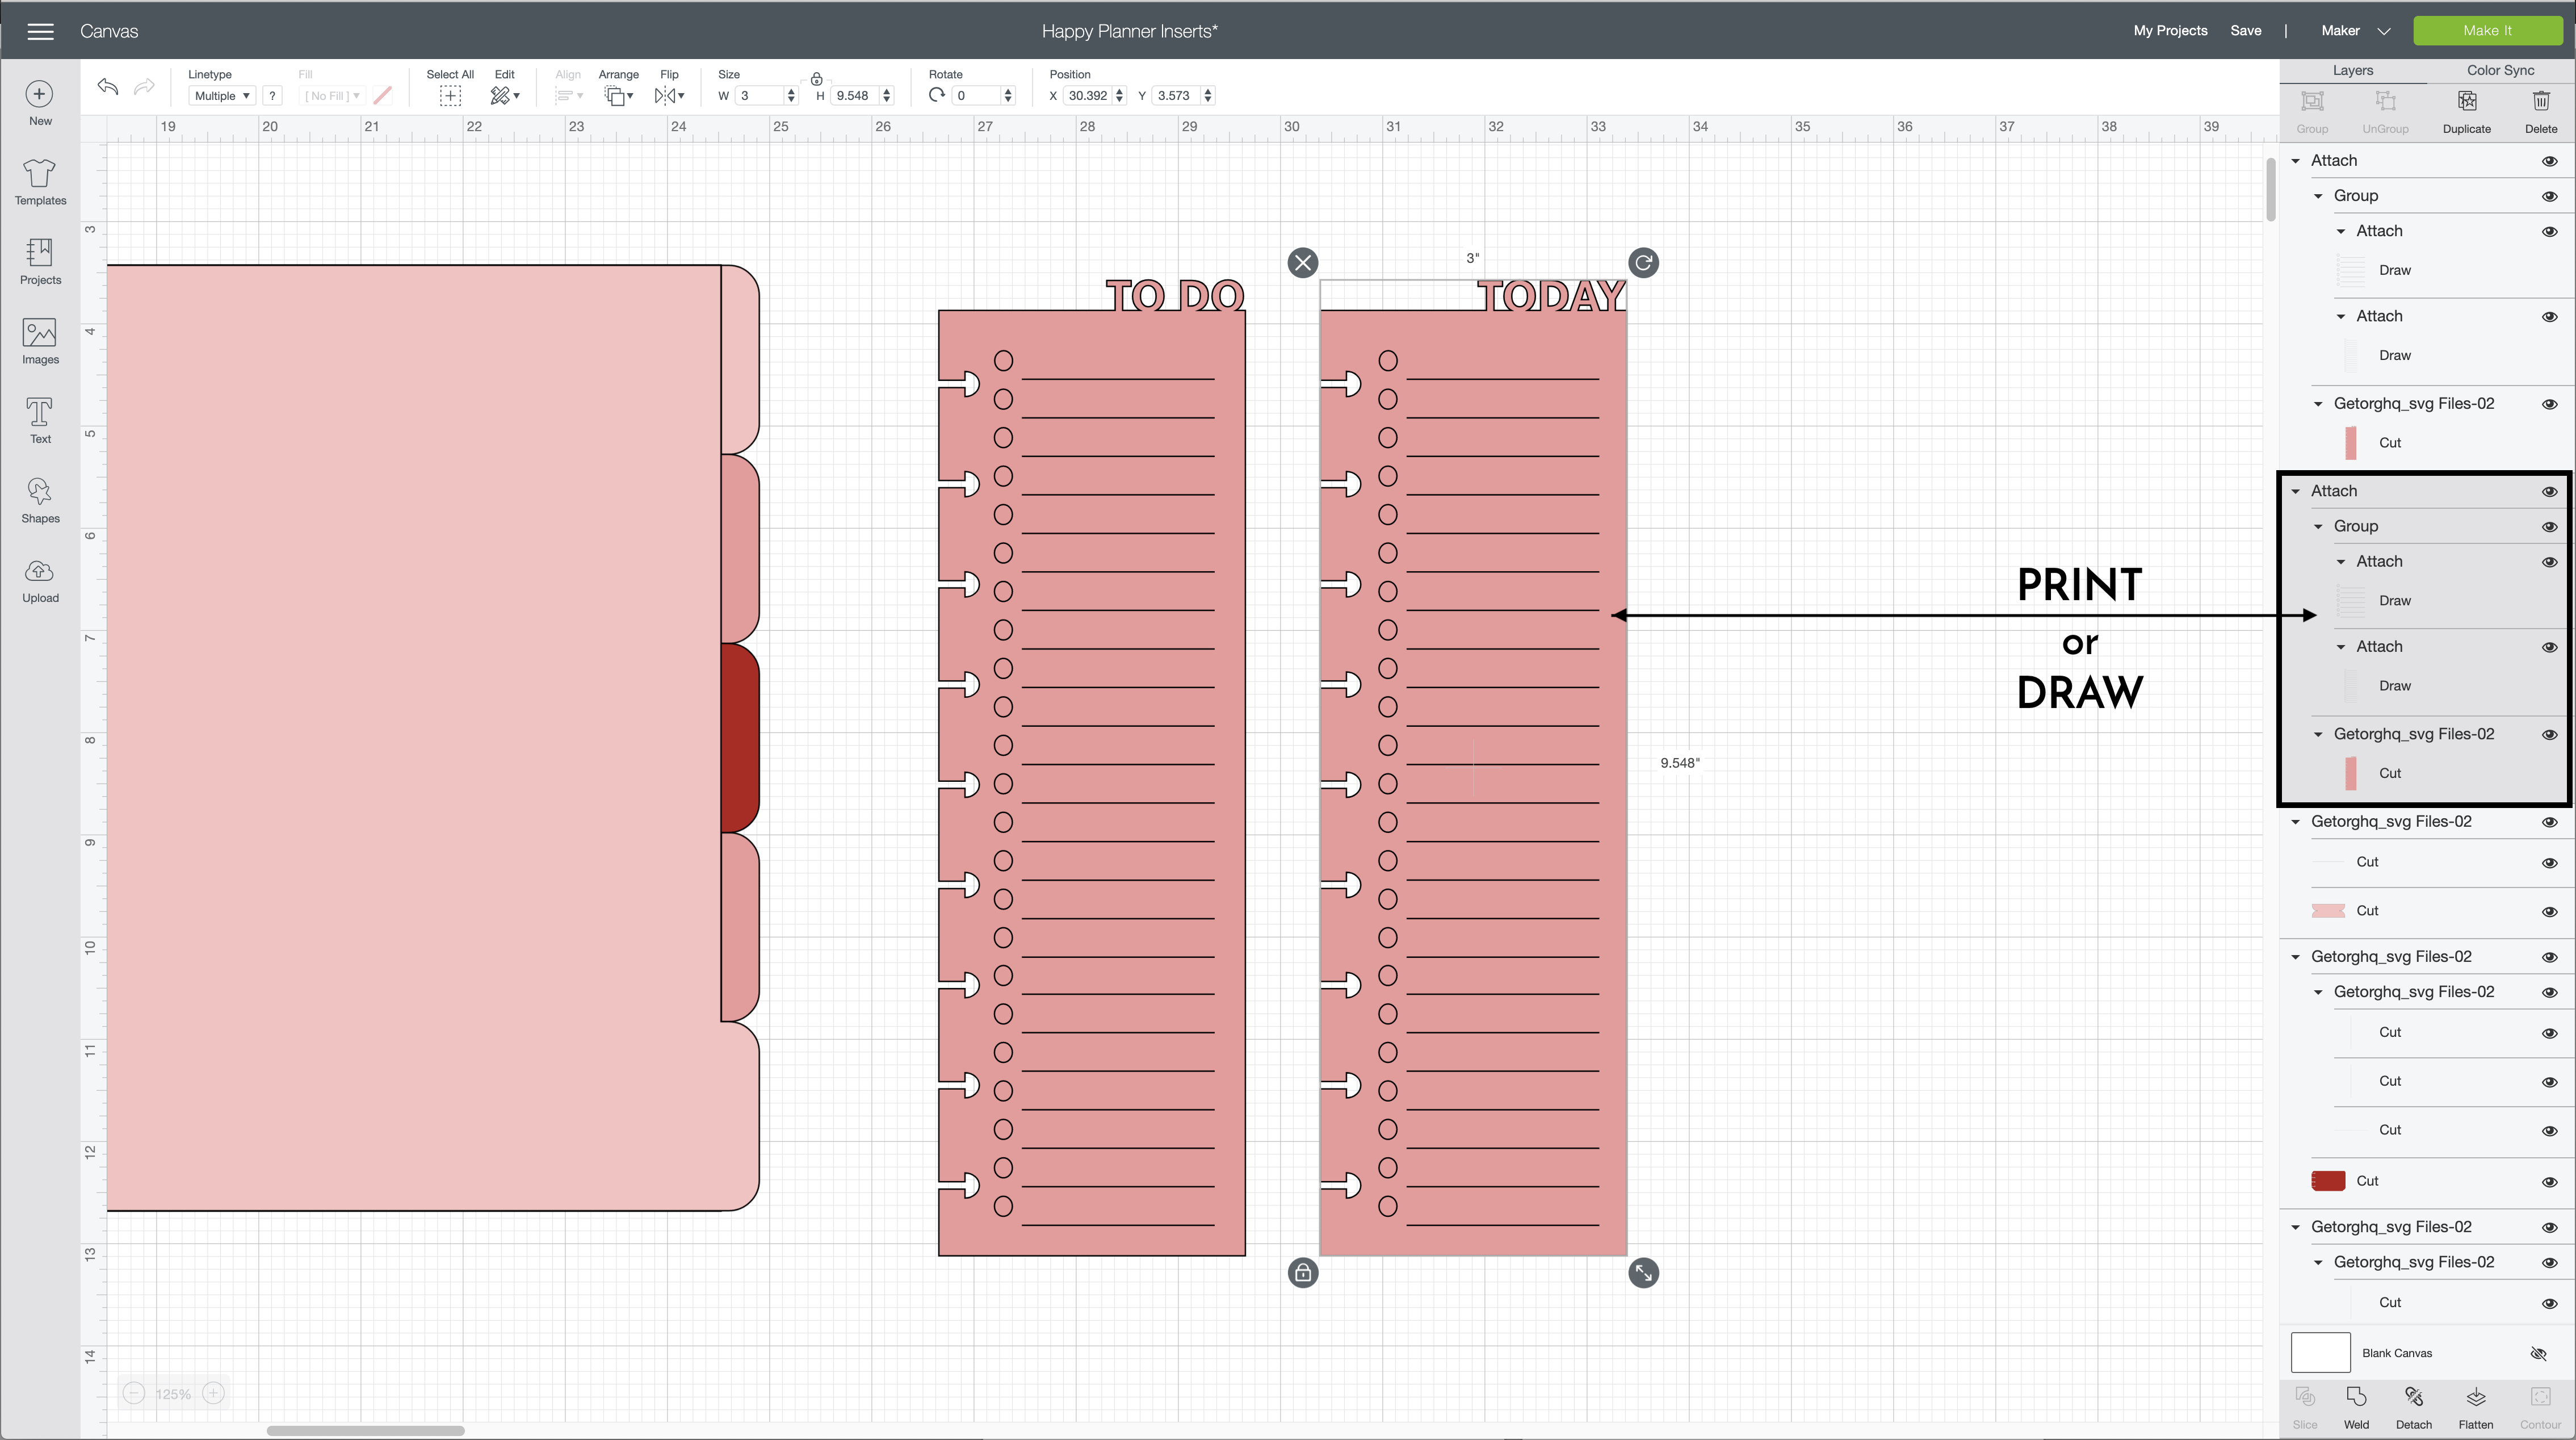
Task: Click the Undo arrow
Action: tap(108, 87)
